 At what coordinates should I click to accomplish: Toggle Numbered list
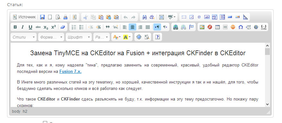(74, 27)
